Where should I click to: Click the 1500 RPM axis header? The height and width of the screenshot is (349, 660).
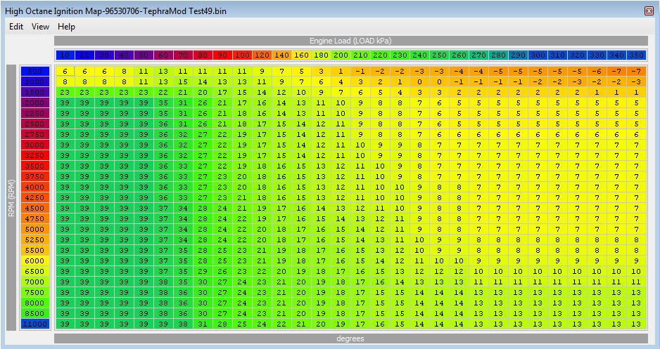point(35,92)
